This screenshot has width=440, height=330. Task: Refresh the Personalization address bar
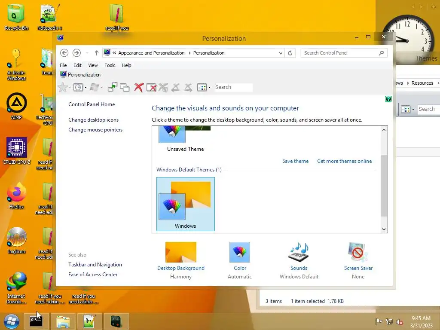290,53
